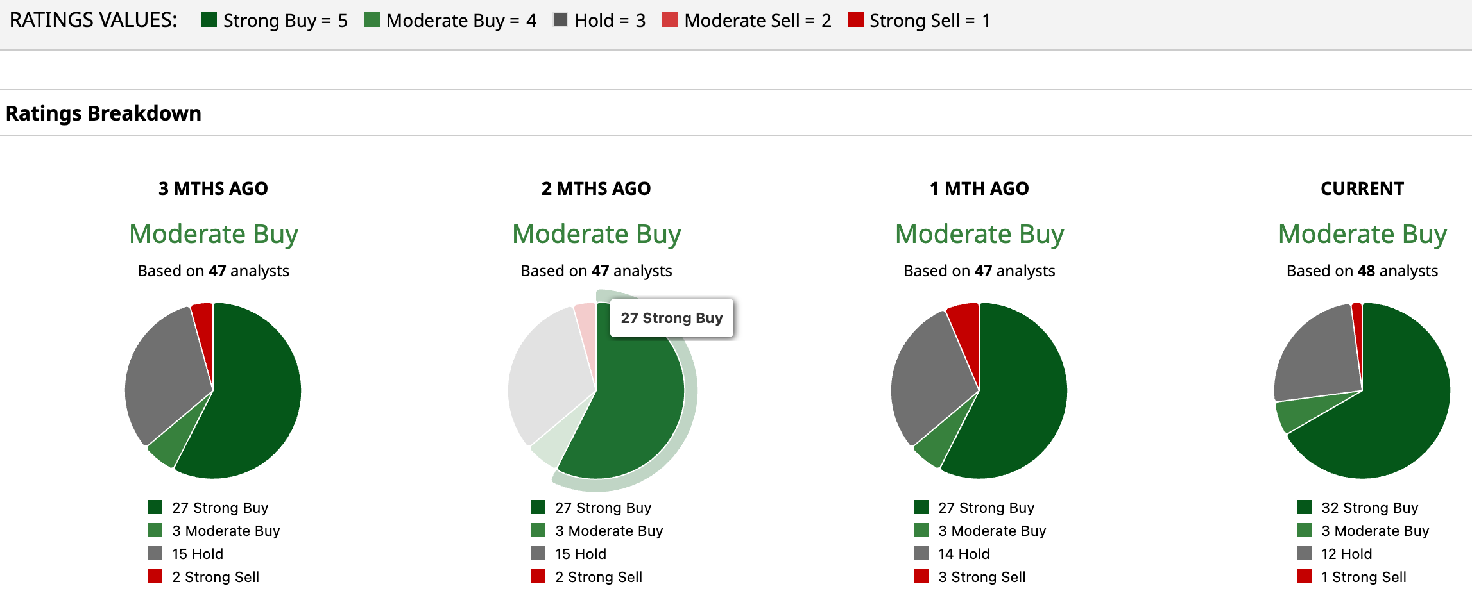Click the gray Hold swatch in the ratings values bar
Image resolution: width=1472 pixels, height=591 pixels.
pyautogui.click(x=560, y=20)
